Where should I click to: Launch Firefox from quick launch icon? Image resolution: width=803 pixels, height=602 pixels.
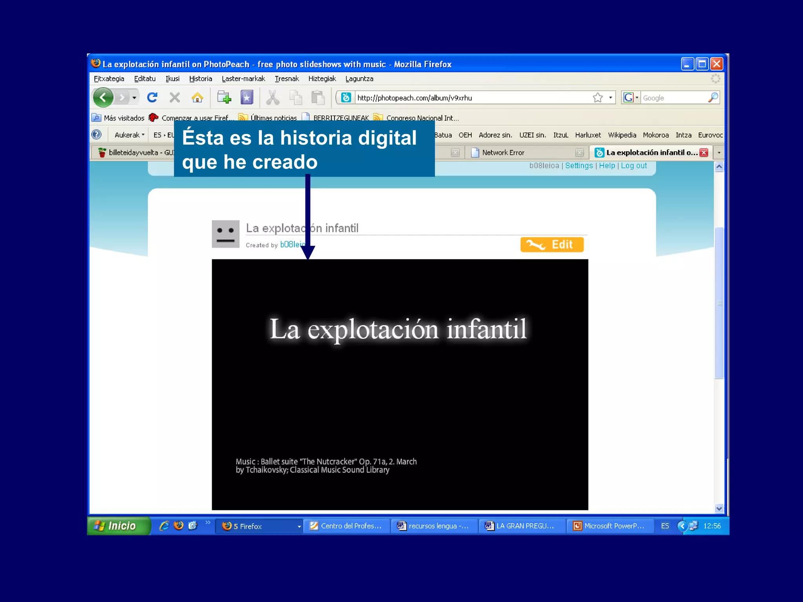tap(178, 526)
